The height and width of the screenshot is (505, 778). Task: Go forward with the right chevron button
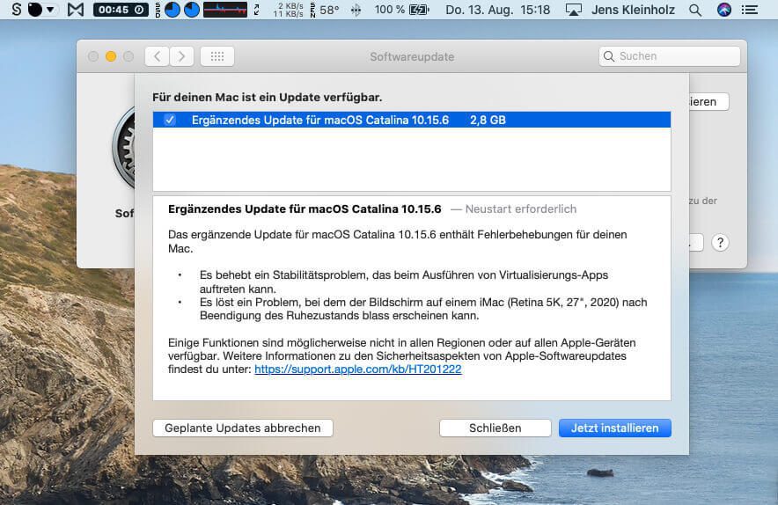coord(181,56)
